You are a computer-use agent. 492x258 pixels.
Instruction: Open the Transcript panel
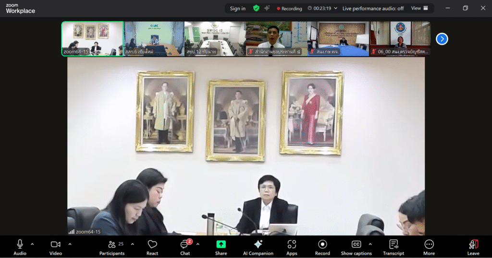click(394, 247)
